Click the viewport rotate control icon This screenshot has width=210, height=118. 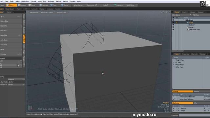[x=164, y=12]
